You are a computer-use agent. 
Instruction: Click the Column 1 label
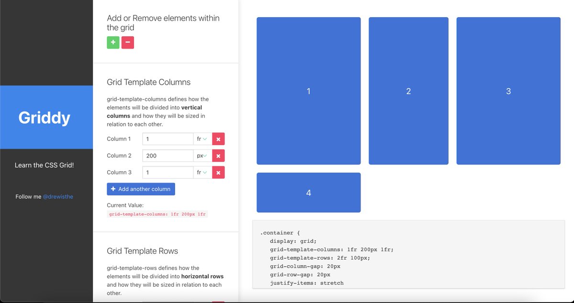[x=119, y=139]
